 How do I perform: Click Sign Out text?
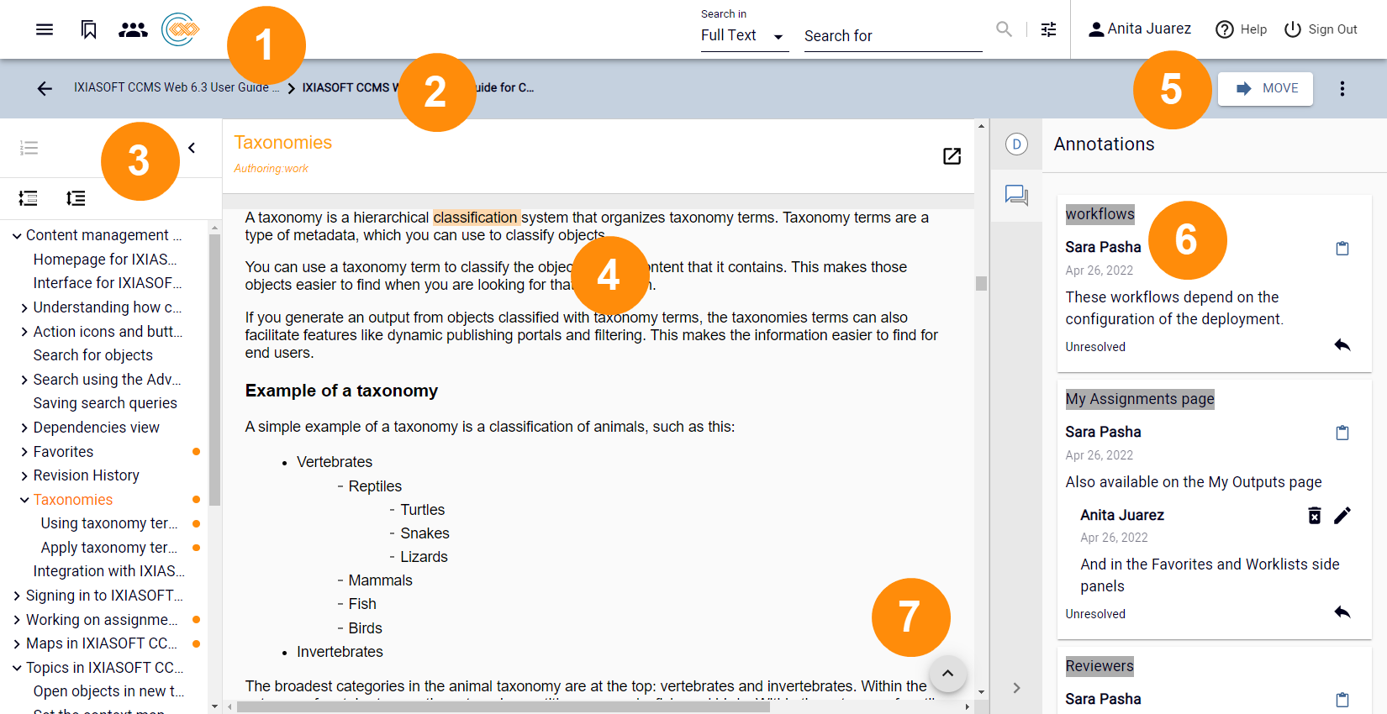[1332, 29]
